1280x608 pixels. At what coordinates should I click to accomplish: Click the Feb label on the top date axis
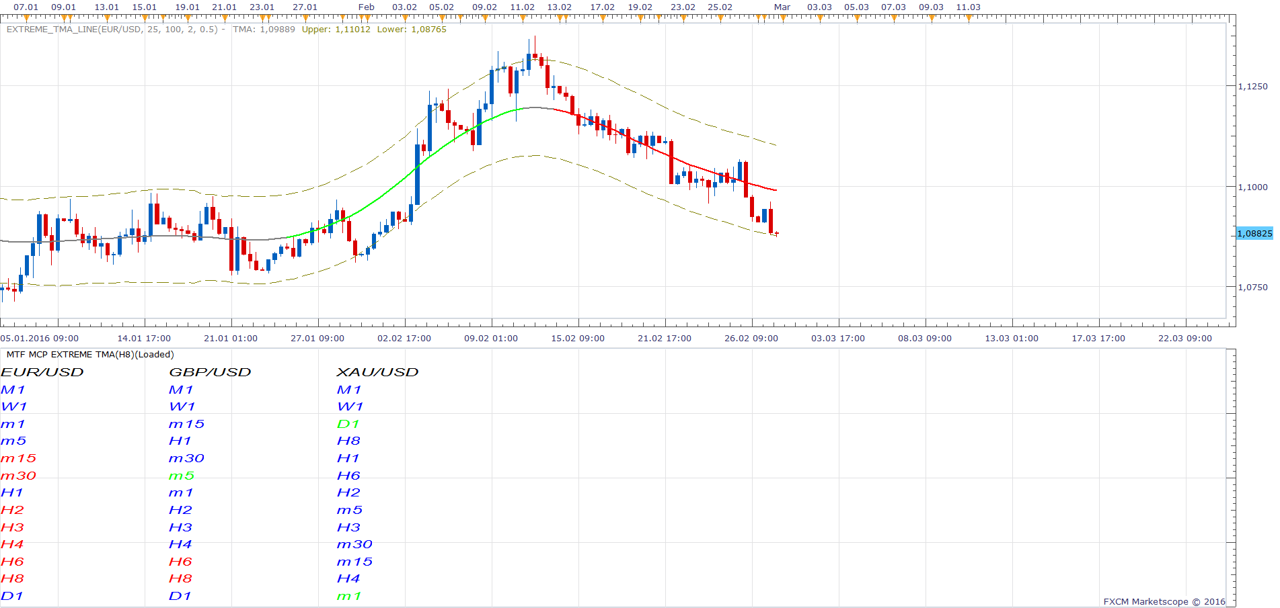coord(367,7)
